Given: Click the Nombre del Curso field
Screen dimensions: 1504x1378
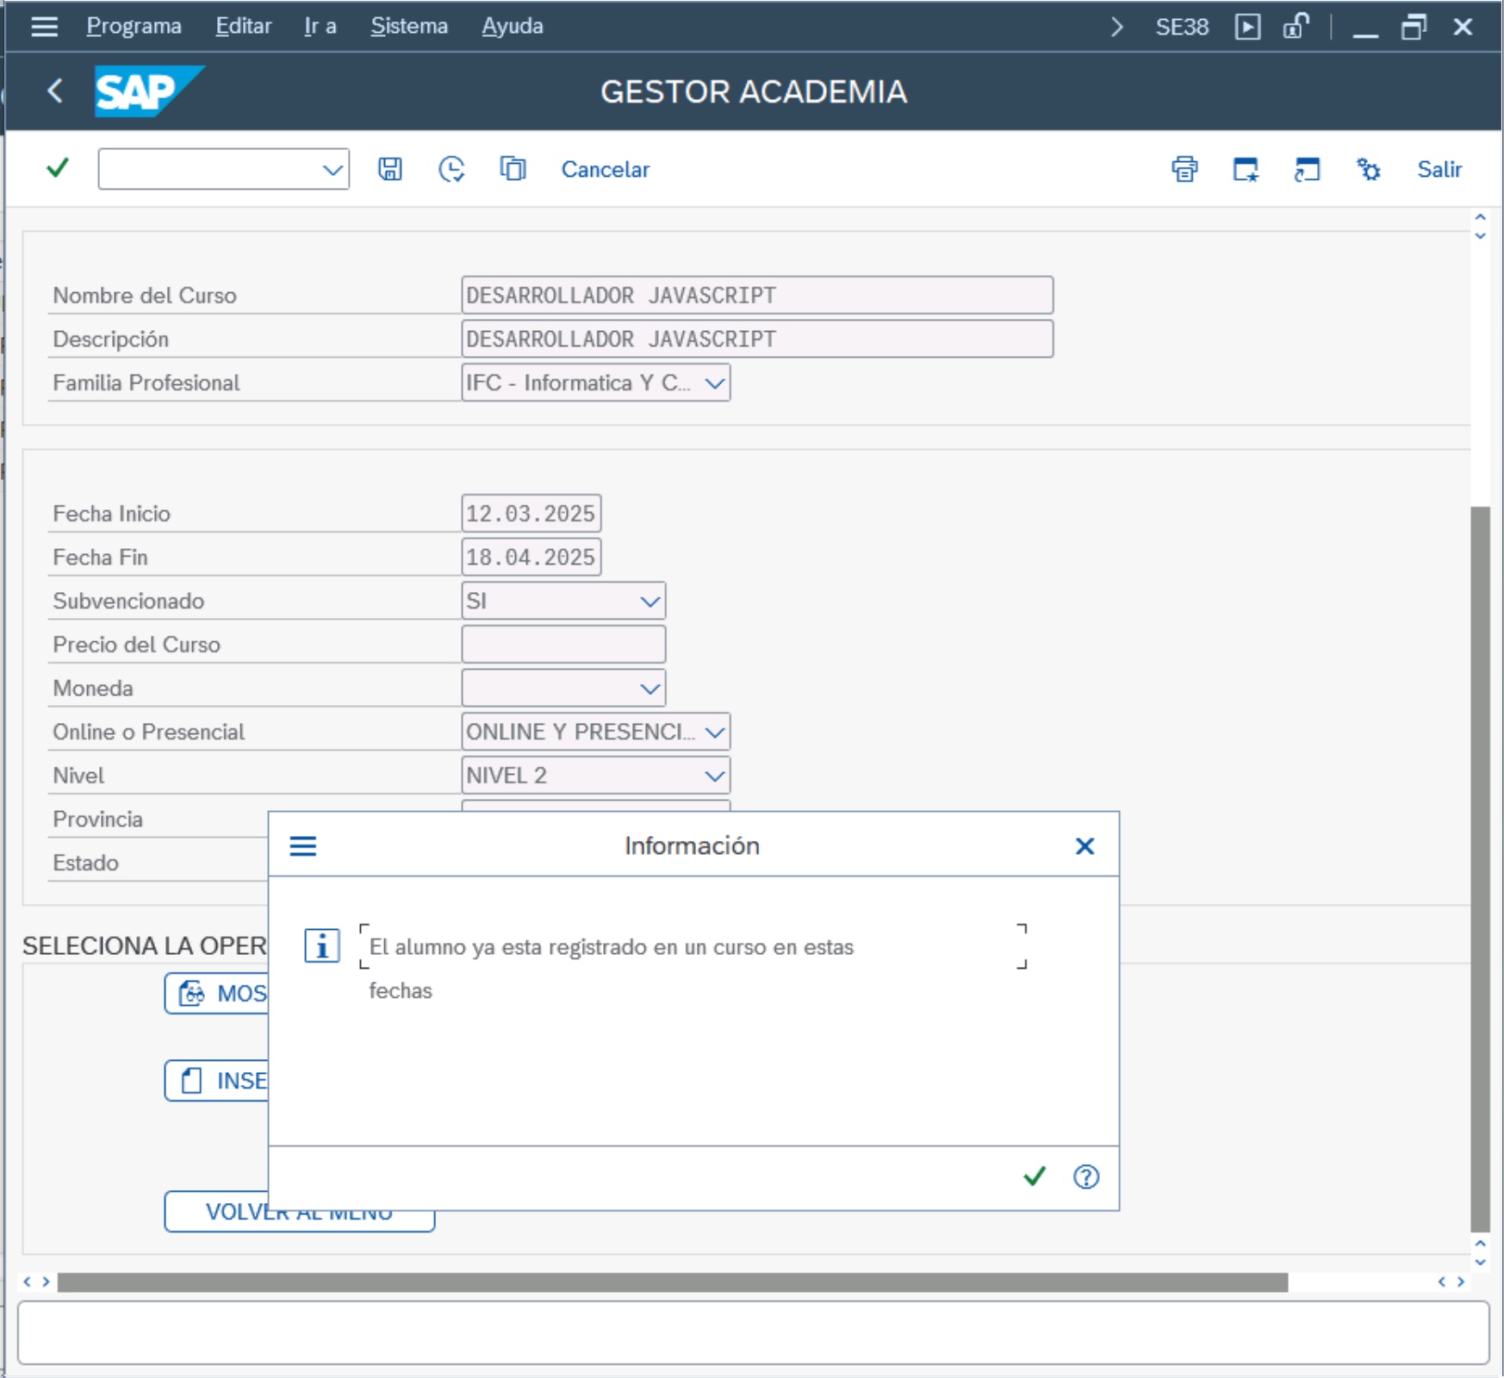Looking at the screenshot, I should click(x=757, y=296).
